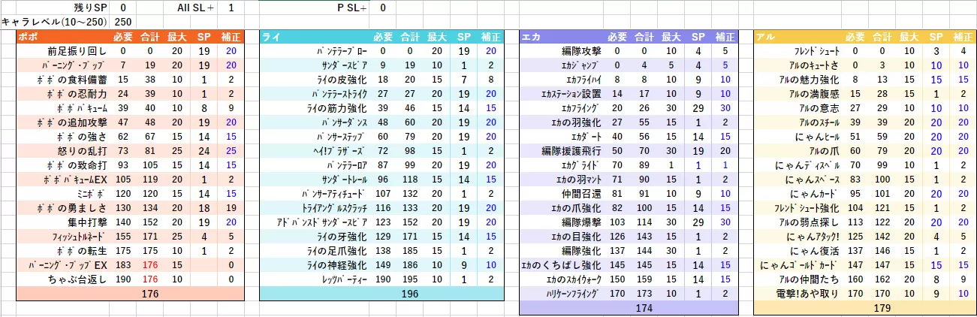
Task: Select the 残りSP value cell
Action: coord(123,8)
